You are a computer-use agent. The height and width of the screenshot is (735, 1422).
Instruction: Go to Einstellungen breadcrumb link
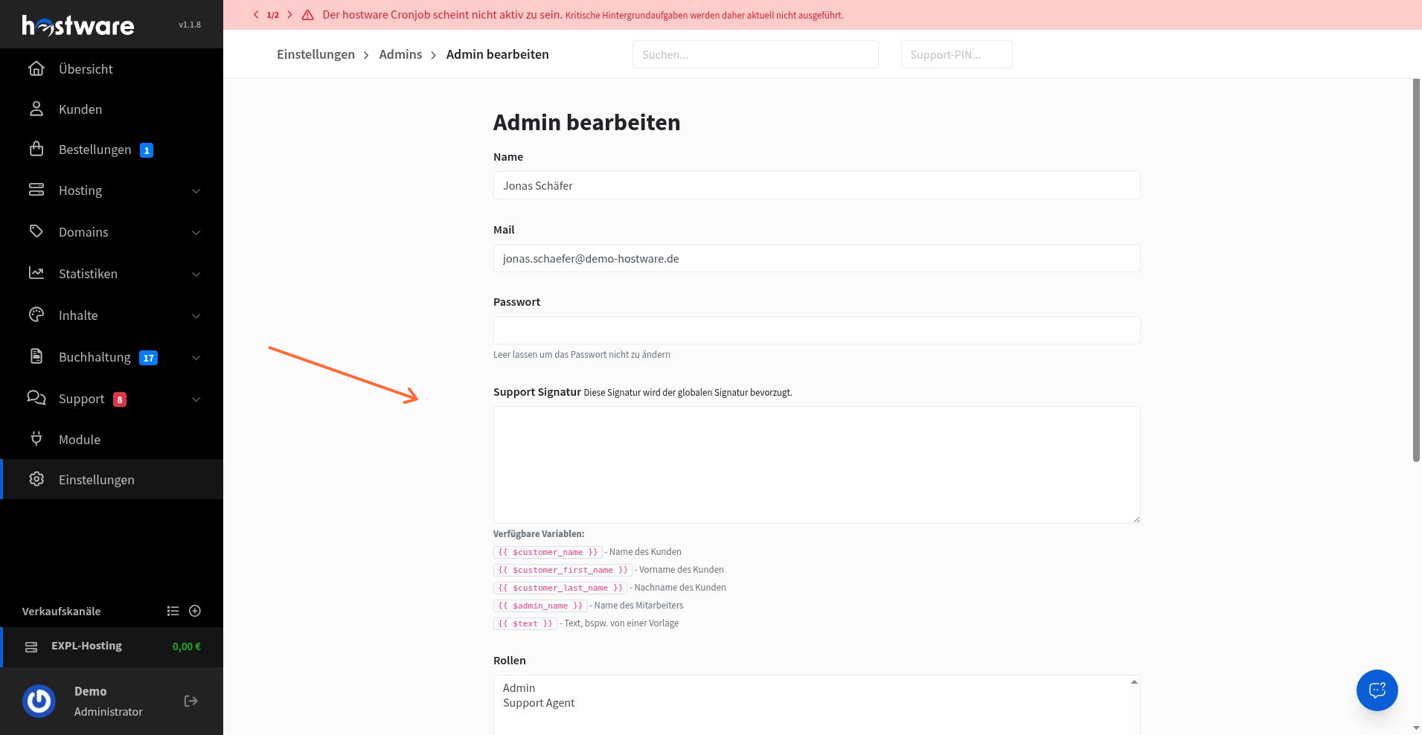pyautogui.click(x=316, y=54)
